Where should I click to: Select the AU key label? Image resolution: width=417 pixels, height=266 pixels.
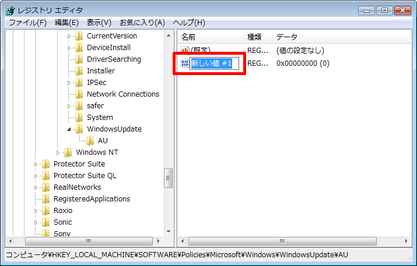point(103,141)
